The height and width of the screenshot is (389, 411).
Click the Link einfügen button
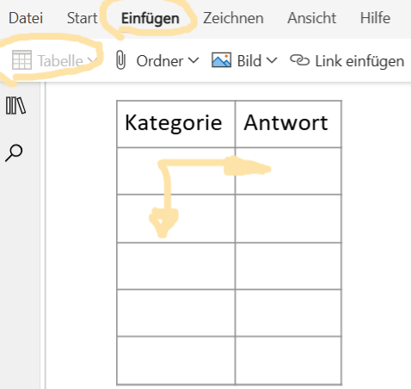(x=347, y=61)
